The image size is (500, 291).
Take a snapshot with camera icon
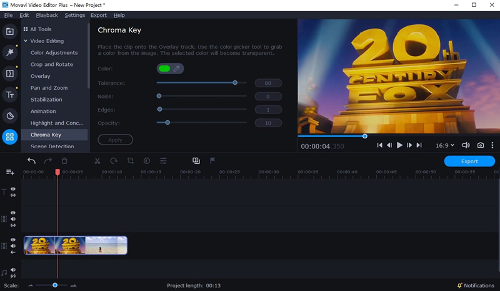tap(480, 145)
